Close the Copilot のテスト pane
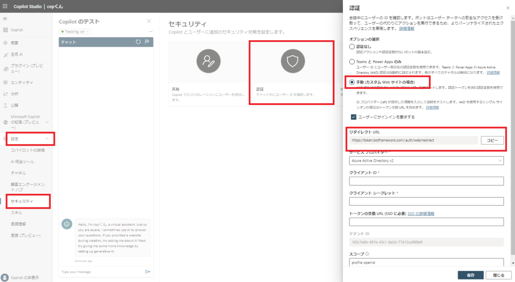515x282 pixels. (x=149, y=21)
